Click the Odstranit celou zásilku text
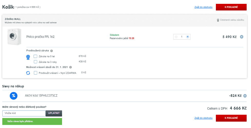 [232, 20]
